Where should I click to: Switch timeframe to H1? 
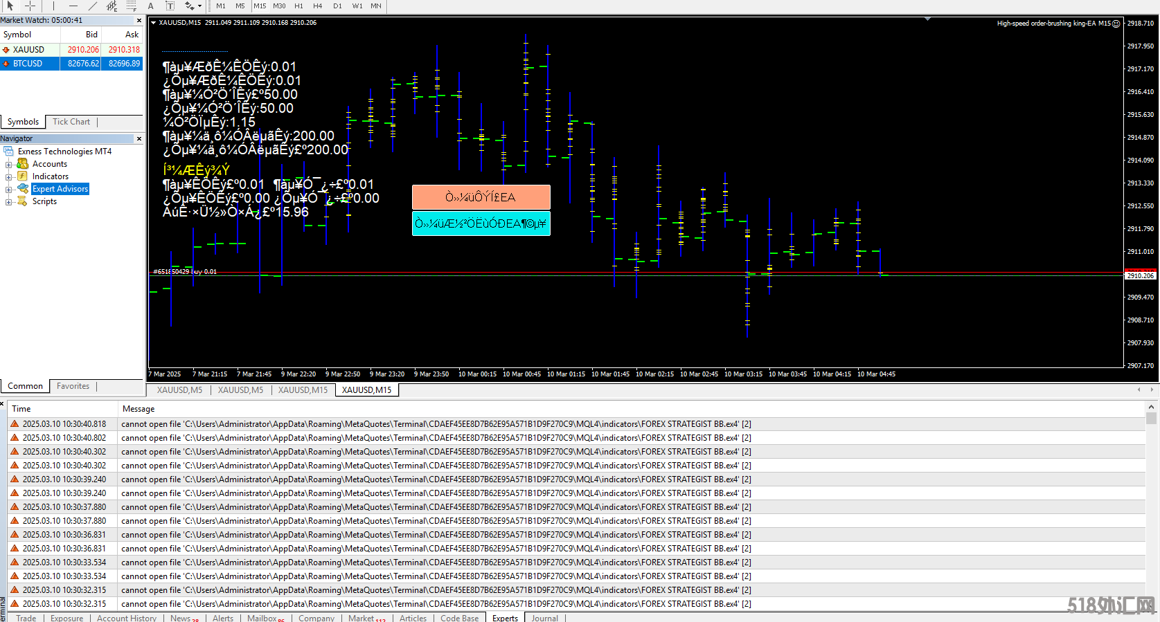[x=298, y=6]
